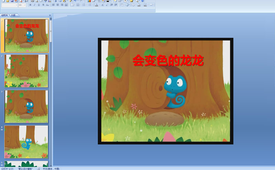Screen dimensions: 275x170
Task: Select slide 4 thumbnail with blue chameleon
Action: pyautogui.click(x=26, y=141)
